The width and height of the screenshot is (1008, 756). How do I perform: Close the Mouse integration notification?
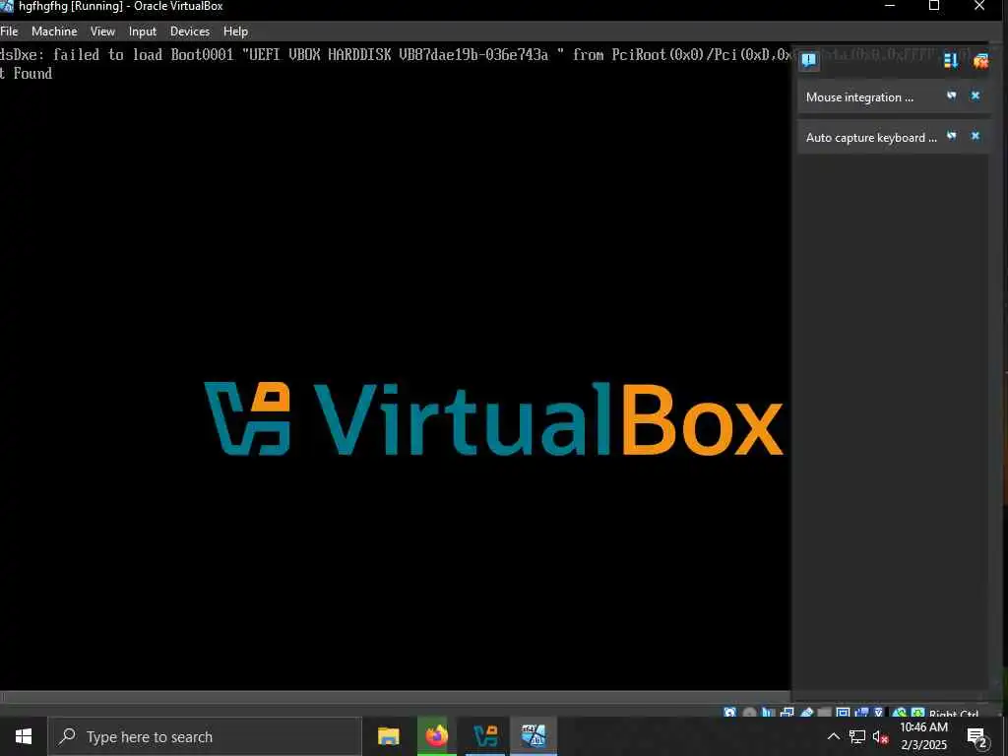coord(976,95)
